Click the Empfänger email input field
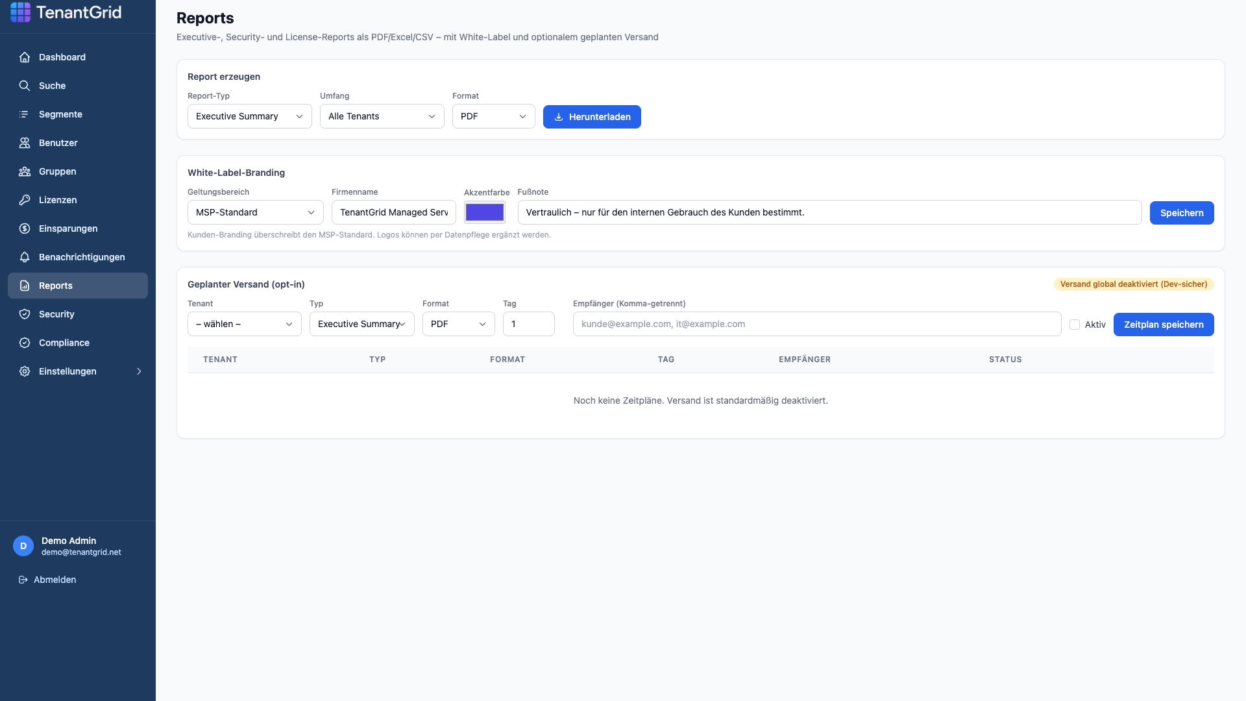Screen dimensions: 1246x701 click(817, 324)
